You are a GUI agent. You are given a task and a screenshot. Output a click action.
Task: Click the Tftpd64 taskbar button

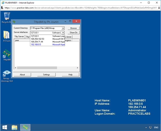(x=25, y=127)
